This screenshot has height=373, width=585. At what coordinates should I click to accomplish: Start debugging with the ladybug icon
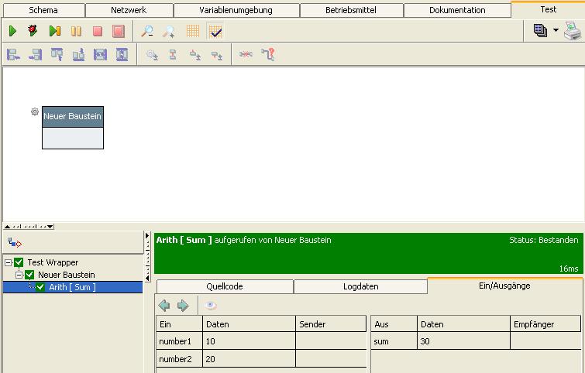33,31
